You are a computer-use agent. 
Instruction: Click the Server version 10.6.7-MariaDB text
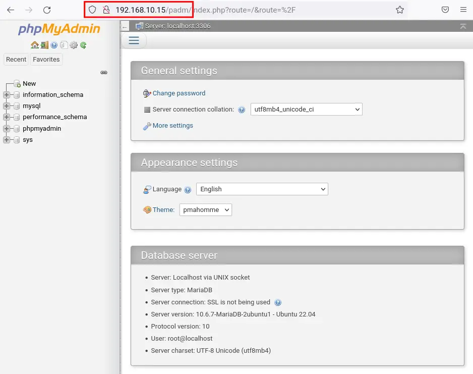pyautogui.click(x=233, y=314)
